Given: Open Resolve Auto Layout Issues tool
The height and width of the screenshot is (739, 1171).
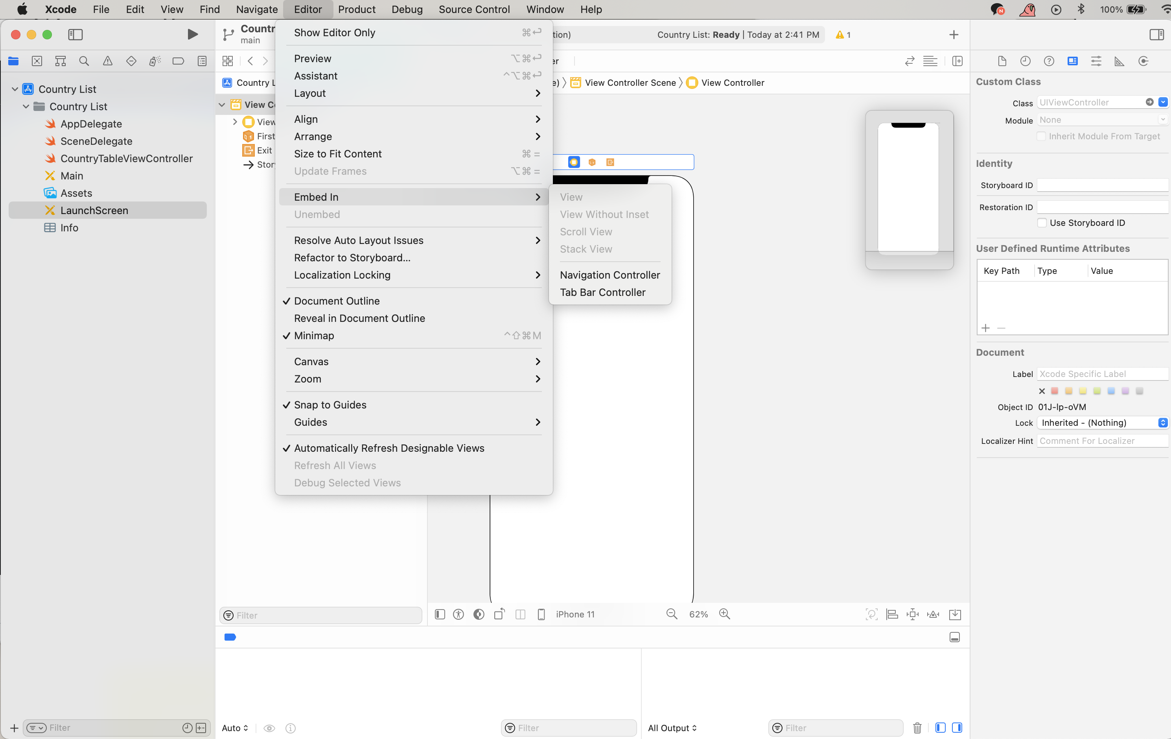Looking at the screenshot, I should tap(933, 614).
